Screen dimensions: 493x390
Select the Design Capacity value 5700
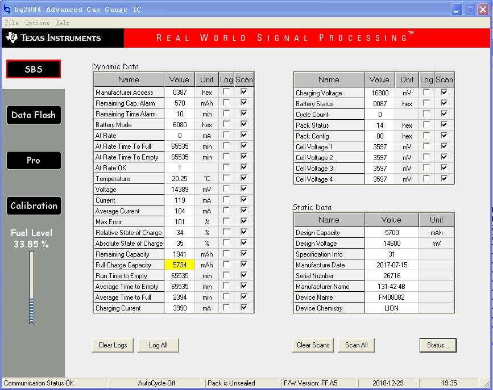pos(392,233)
